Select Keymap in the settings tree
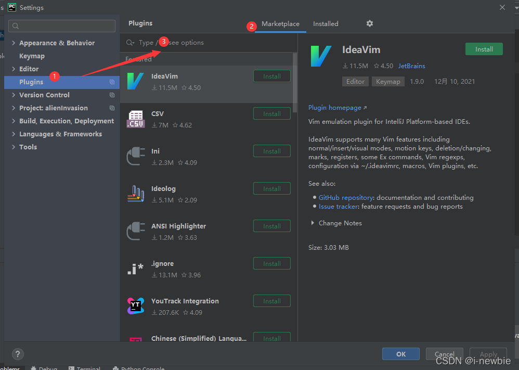Viewport: 519px width, 370px height. 32,56
